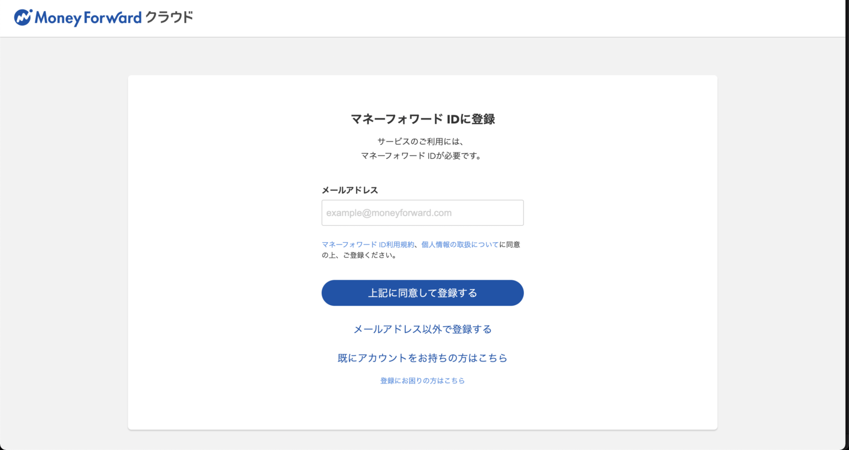Click the メールアドレス field label
849x450 pixels.
[350, 190]
